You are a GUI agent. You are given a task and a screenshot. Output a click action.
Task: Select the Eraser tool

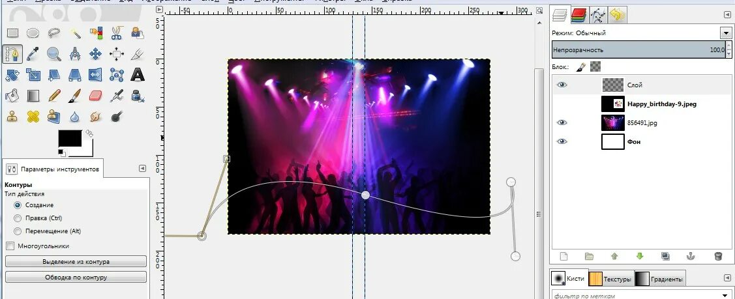tap(96, 96)
